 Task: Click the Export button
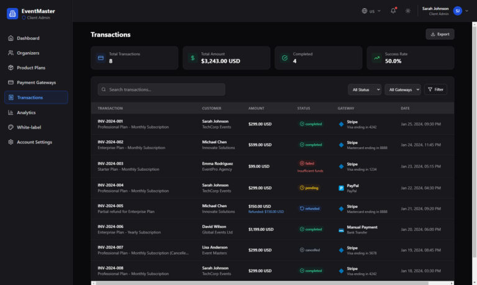440,34
